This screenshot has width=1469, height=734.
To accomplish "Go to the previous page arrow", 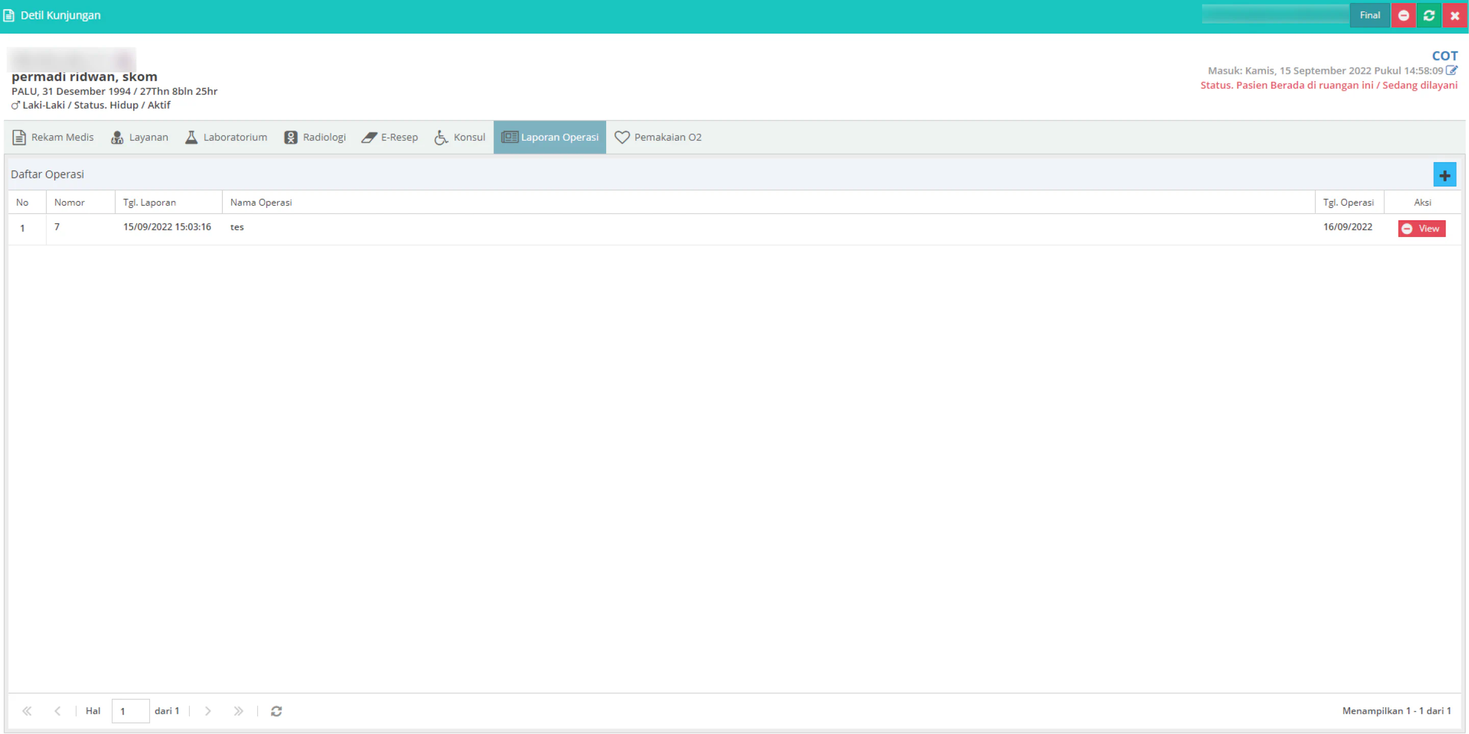I will coord(58,711).
